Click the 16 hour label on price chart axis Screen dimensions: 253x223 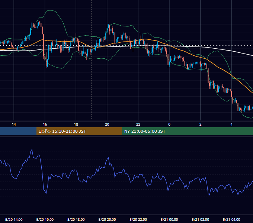[45, 125]
